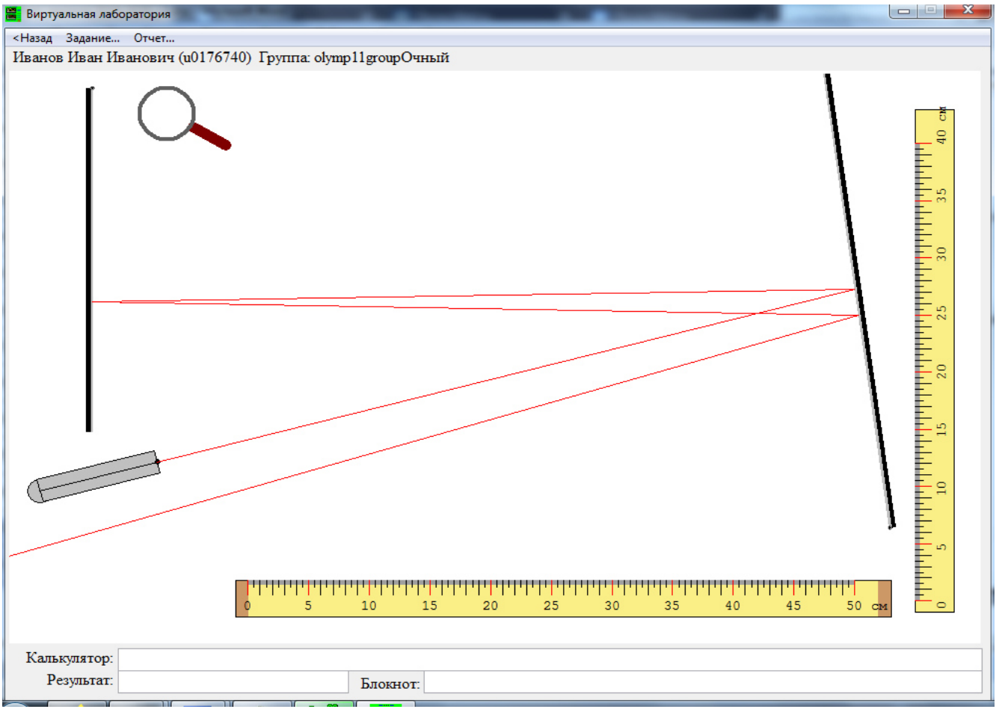Click the beam crossing point near mirror

[758, 313]
